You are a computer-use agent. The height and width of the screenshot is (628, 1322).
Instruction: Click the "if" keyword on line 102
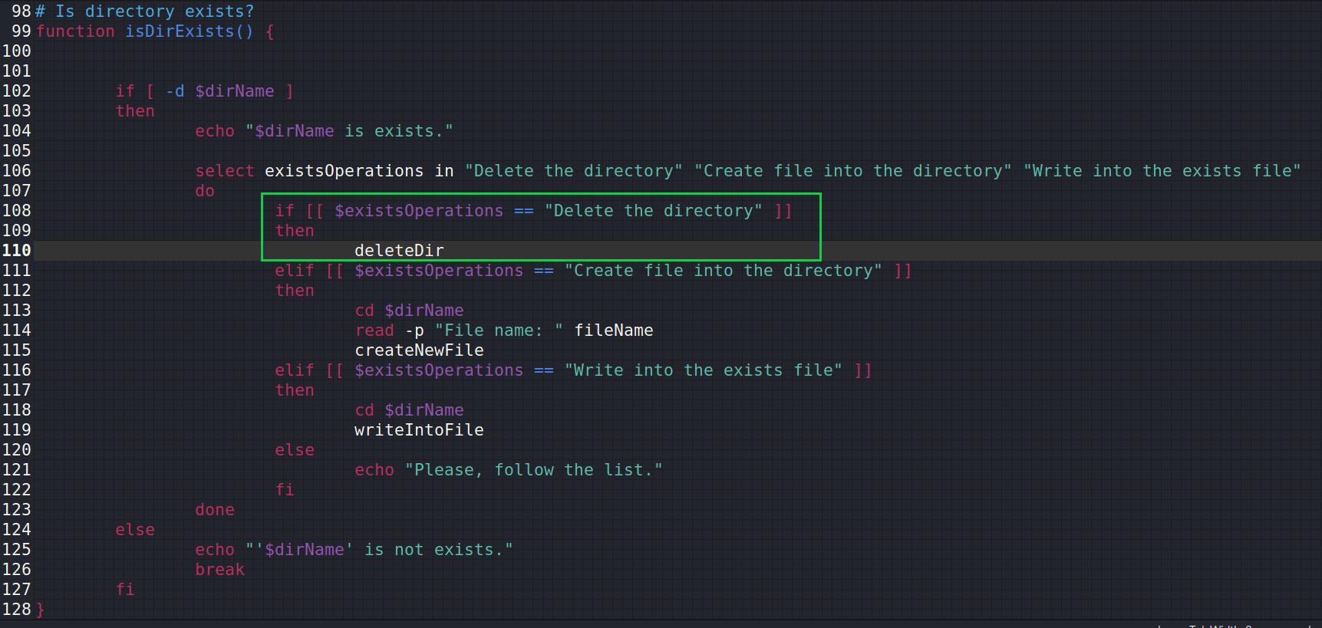point(125,91)
